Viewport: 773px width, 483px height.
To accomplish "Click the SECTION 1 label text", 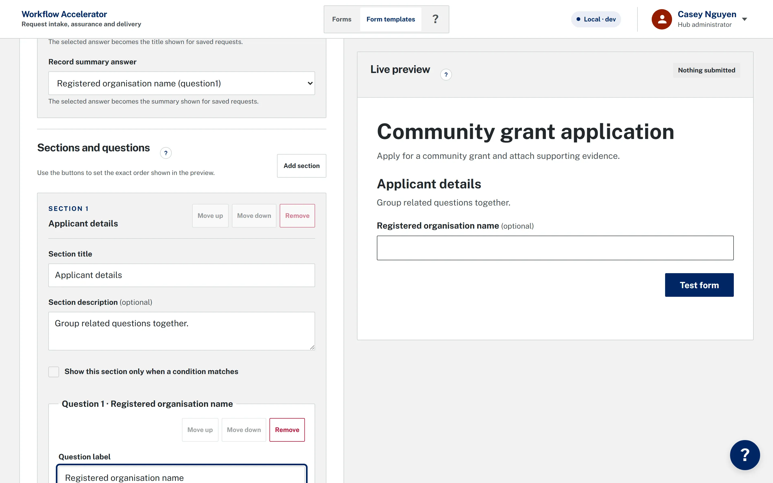I will click(x=68, y=208).
